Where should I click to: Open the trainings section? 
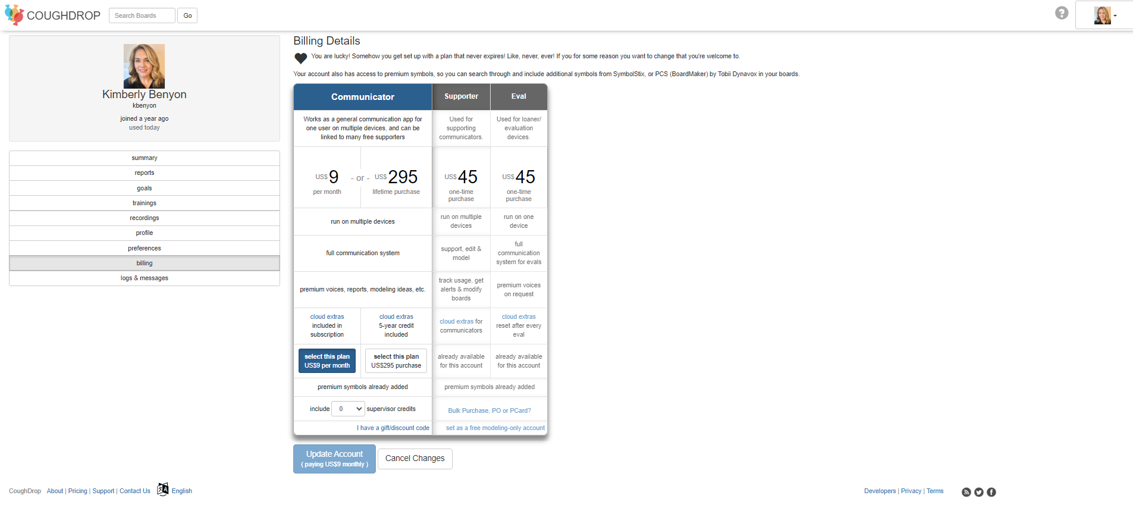(145, 203)
